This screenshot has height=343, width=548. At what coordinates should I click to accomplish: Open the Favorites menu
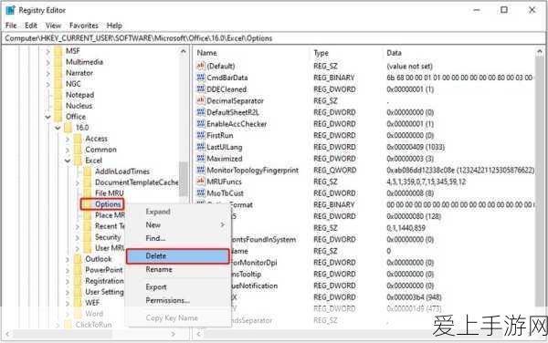[x=84, y=26]
